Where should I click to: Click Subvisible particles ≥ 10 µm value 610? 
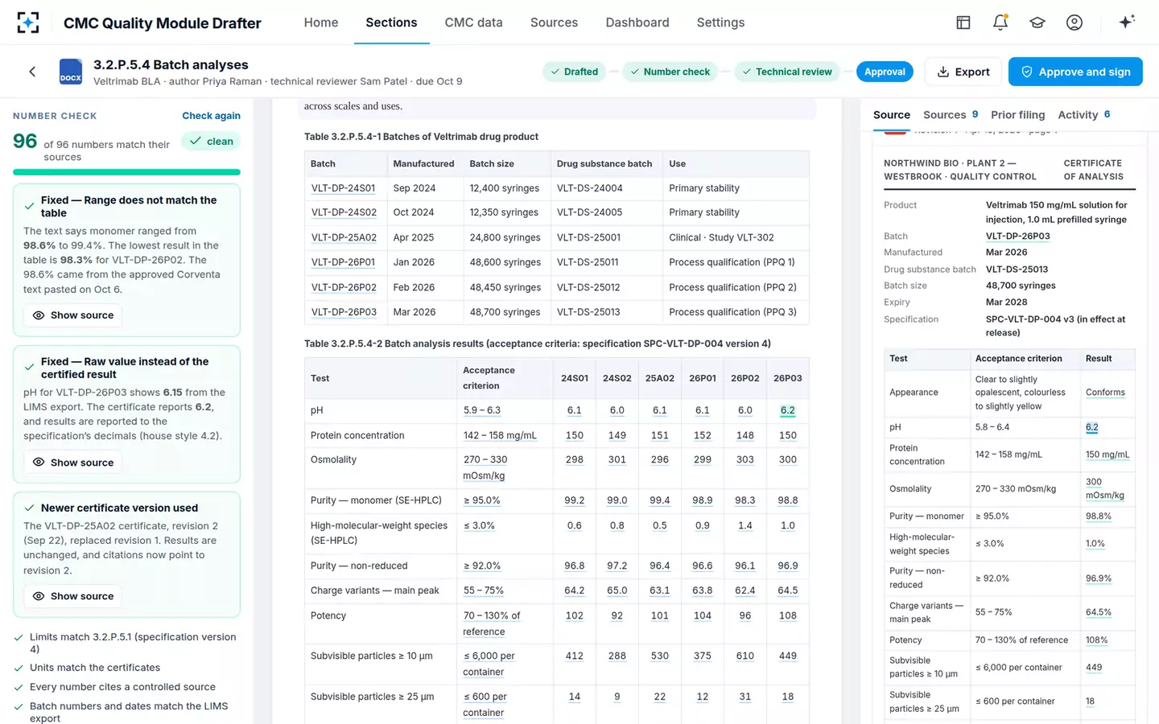point(745,656)
